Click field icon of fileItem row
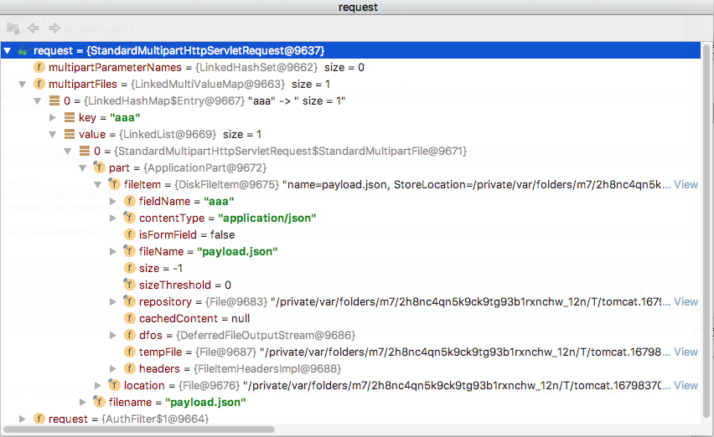This screenshot has width=714, height=437. 114,184
